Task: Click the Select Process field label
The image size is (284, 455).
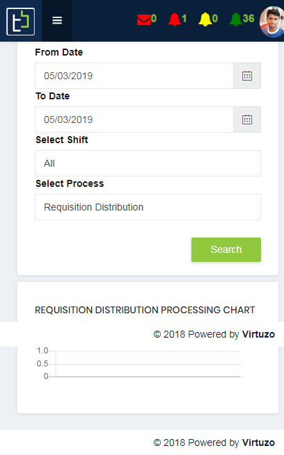Action: (x=70, y=183)
